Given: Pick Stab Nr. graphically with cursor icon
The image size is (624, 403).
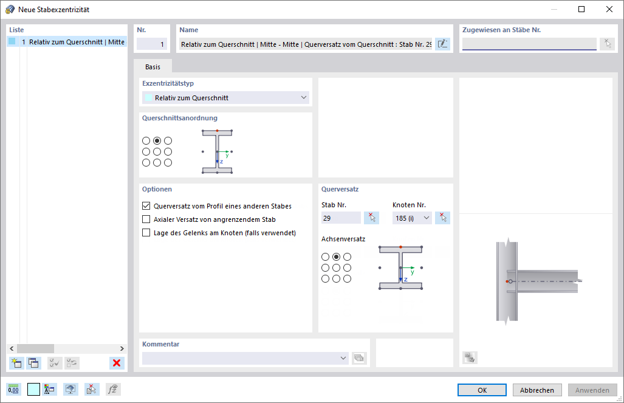Looking at the screenshot, I should [x=372, y=218].
